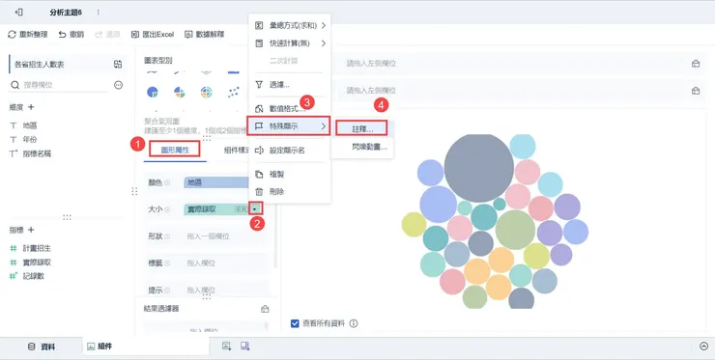Open 數據解釋 data explanation

click(x=204, y=34)
